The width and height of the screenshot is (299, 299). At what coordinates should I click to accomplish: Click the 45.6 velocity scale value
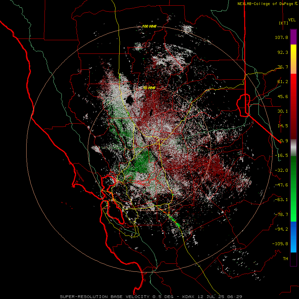[283, 96]
